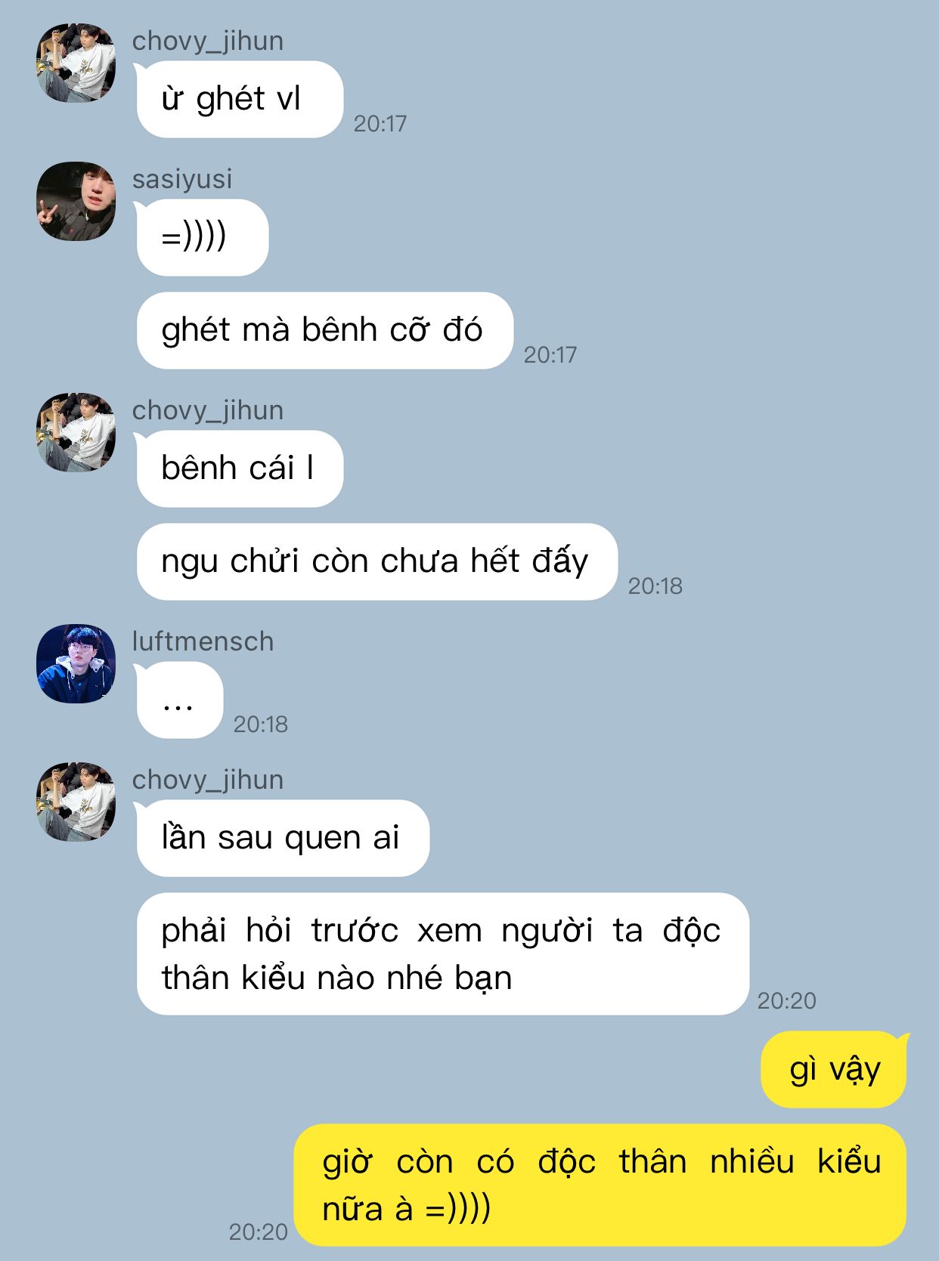Open chovy_jihun's avatar at the top

(x=76, y=63)
